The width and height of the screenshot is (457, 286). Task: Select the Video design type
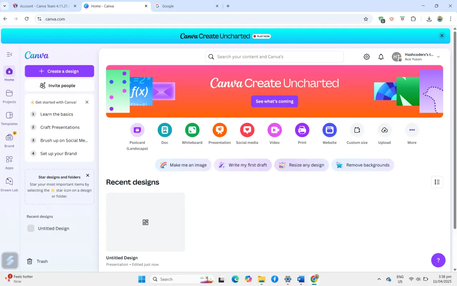point(275,134)
